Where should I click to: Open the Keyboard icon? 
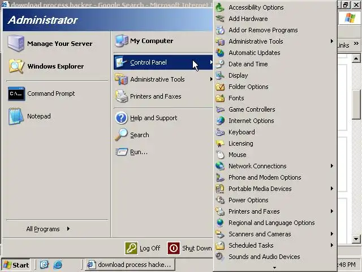pos(220,132)
